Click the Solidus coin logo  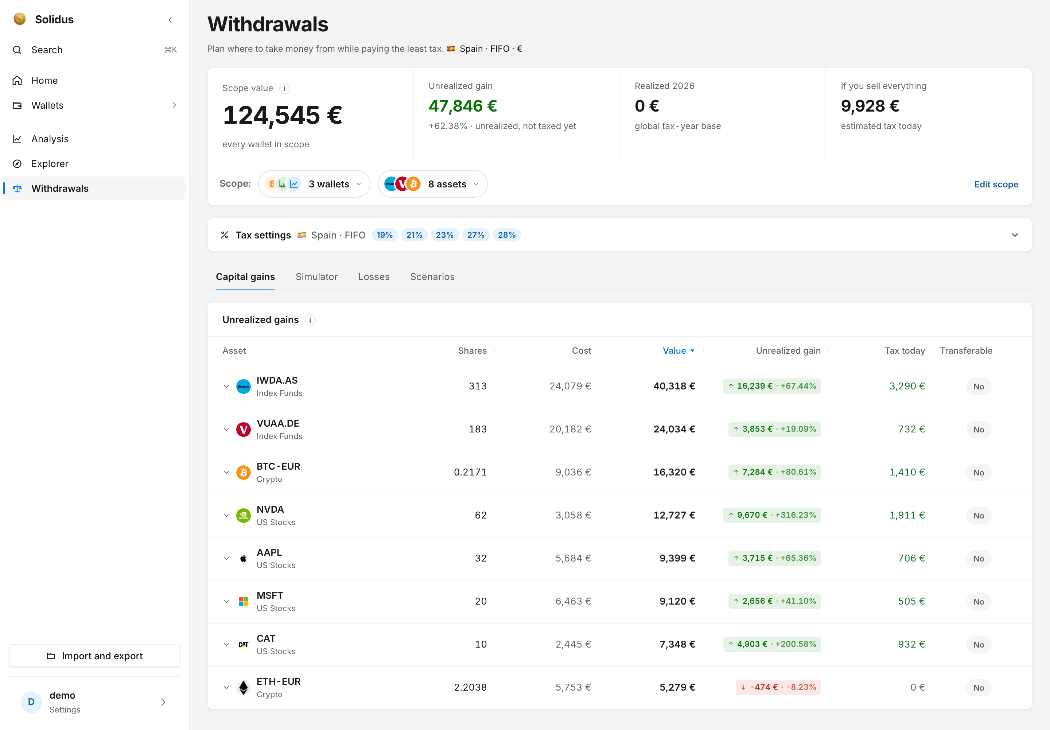(19, 19)
